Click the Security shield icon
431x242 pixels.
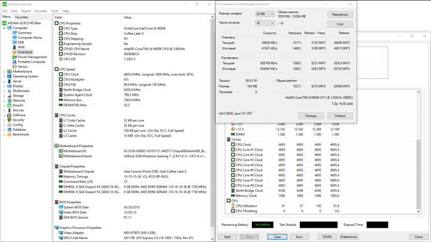10,120
